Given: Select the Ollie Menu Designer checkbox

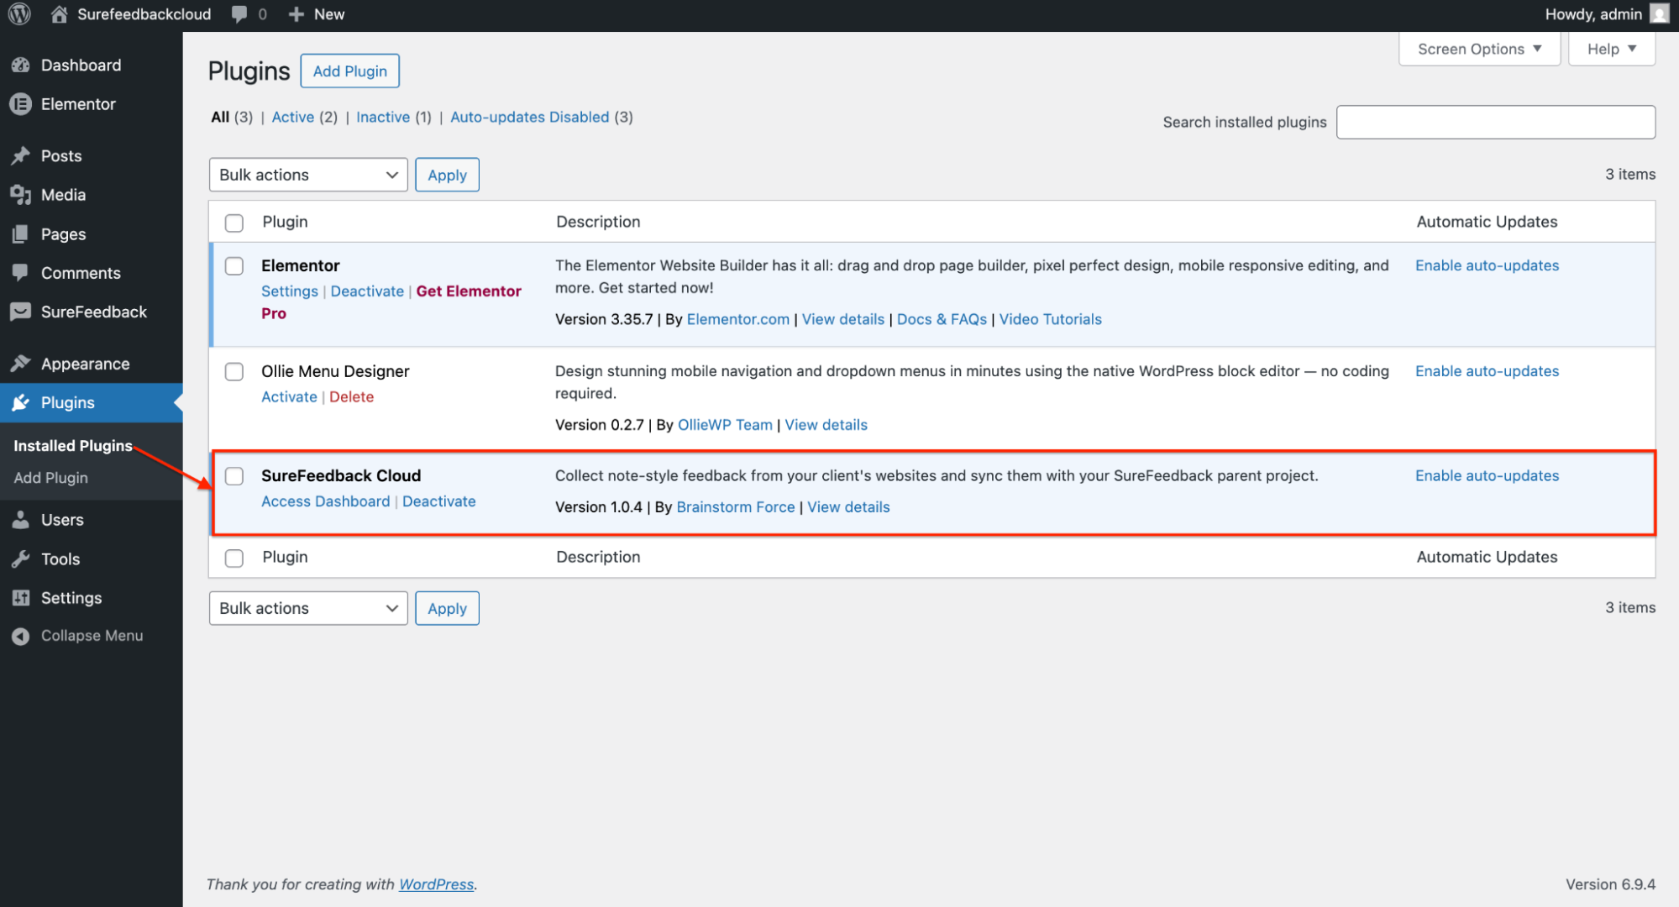Looking at the screenshot, I should click(234, 372).
